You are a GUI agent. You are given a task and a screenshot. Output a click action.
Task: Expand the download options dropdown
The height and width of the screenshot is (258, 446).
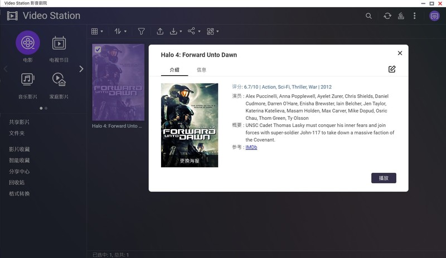(176, 32)
